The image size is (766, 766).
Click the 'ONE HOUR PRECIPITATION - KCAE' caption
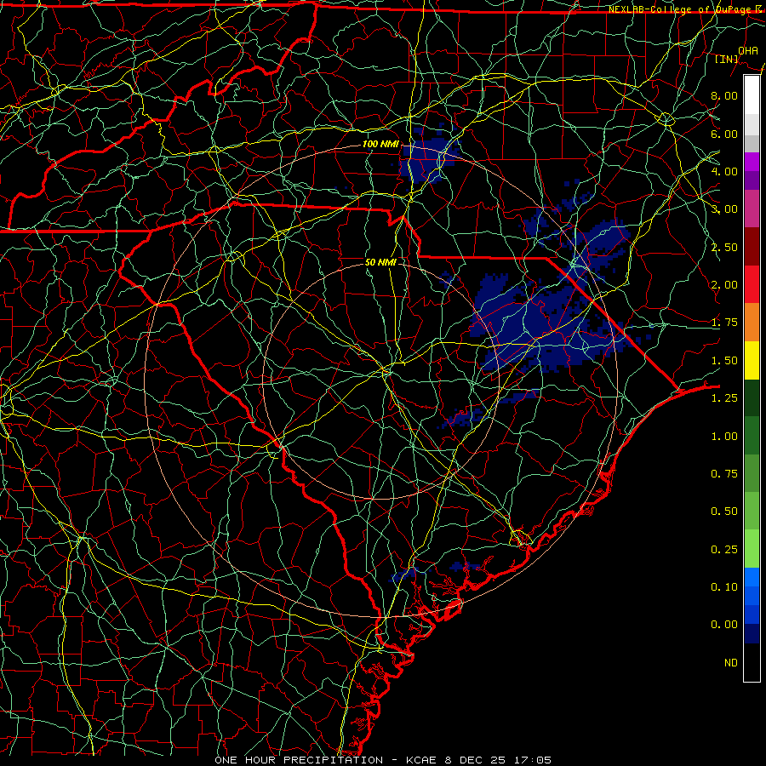(328, 760)
